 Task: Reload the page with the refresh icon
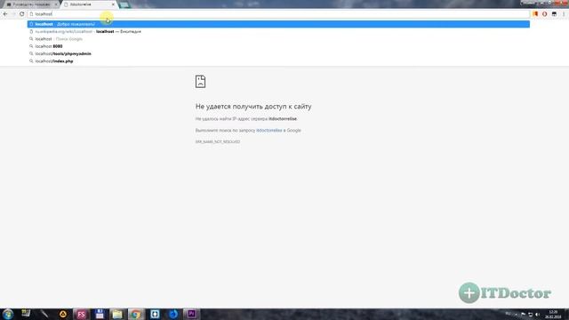point(21,14)
